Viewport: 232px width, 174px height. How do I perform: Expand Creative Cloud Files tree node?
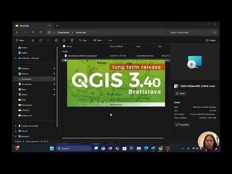pyautogui.click(x=16, y=126)
